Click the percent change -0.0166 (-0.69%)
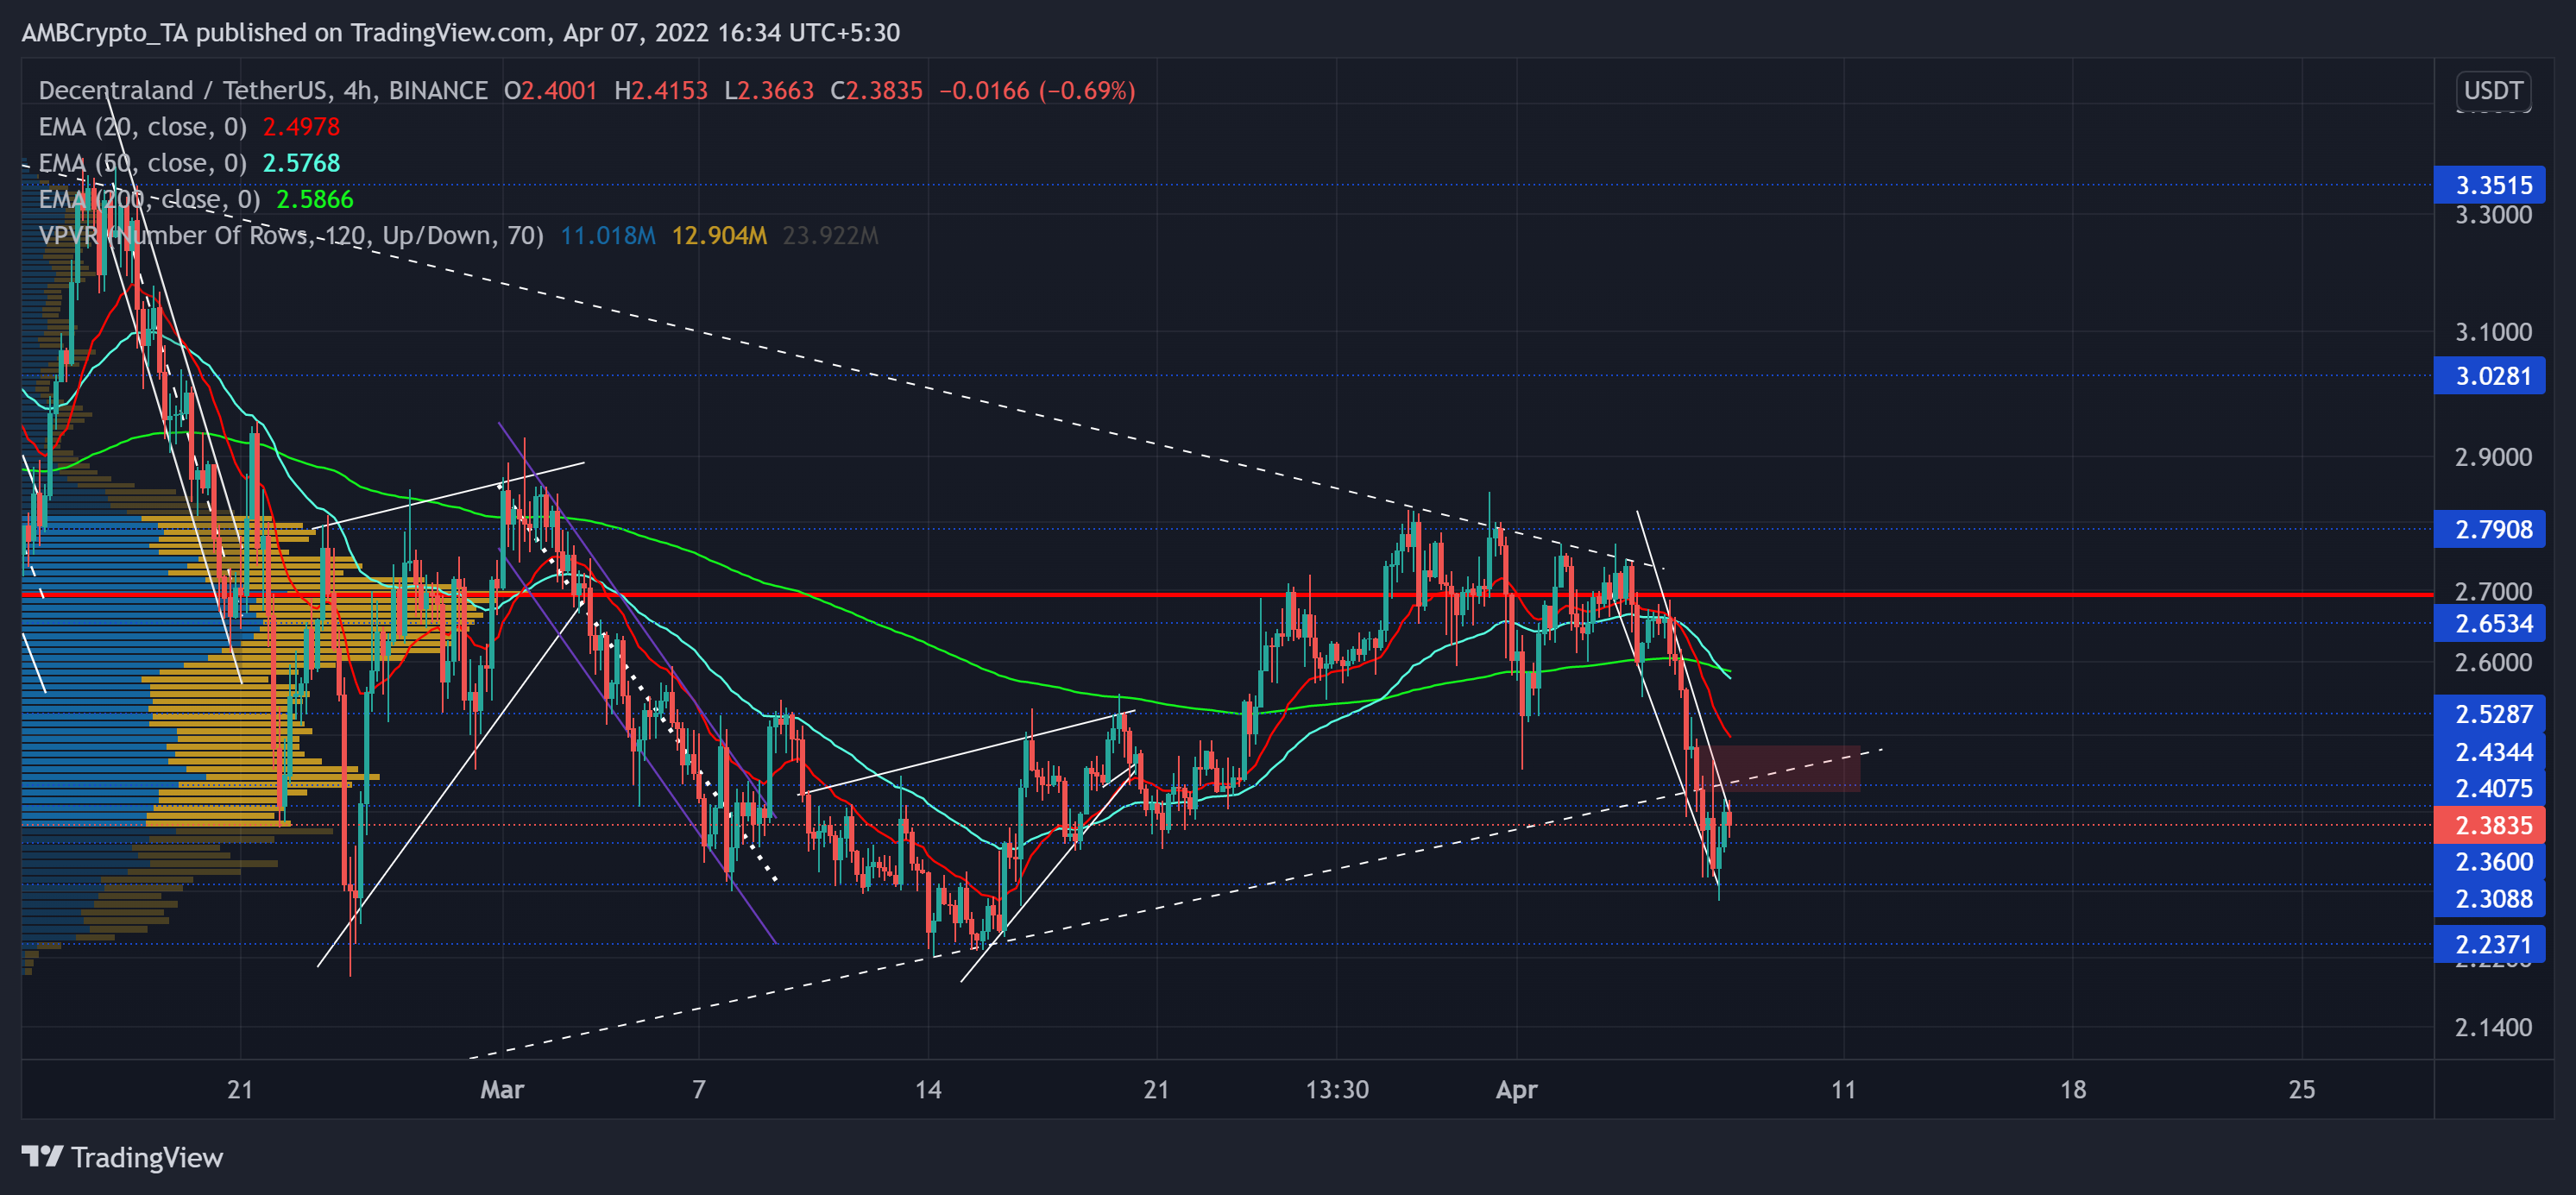The width and height of the screenshot is (2576, 1195). 1037,91
